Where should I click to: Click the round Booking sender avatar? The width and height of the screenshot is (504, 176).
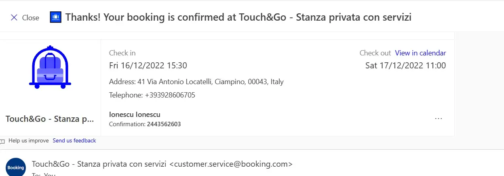coord(16,167)
